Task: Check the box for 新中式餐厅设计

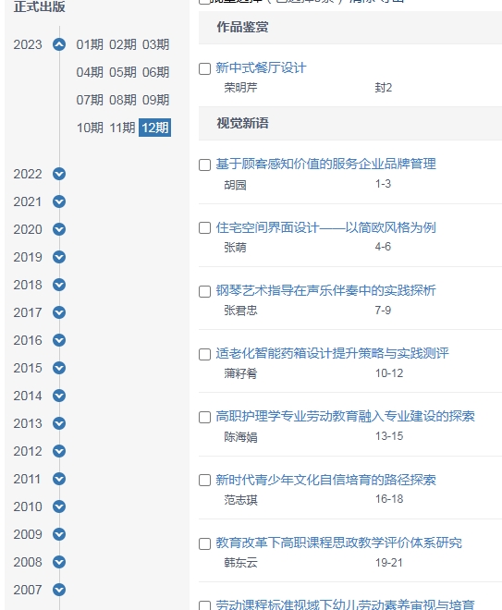Action: (x=204, y=69)
